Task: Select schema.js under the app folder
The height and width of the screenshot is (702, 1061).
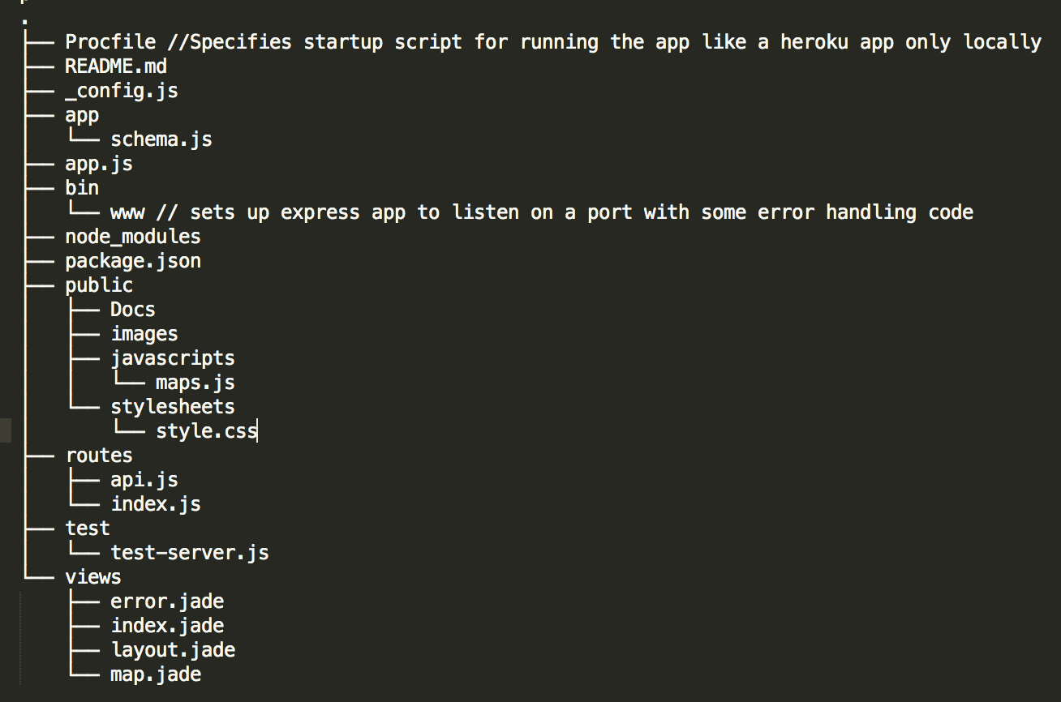Action: [x=161, y=139]
